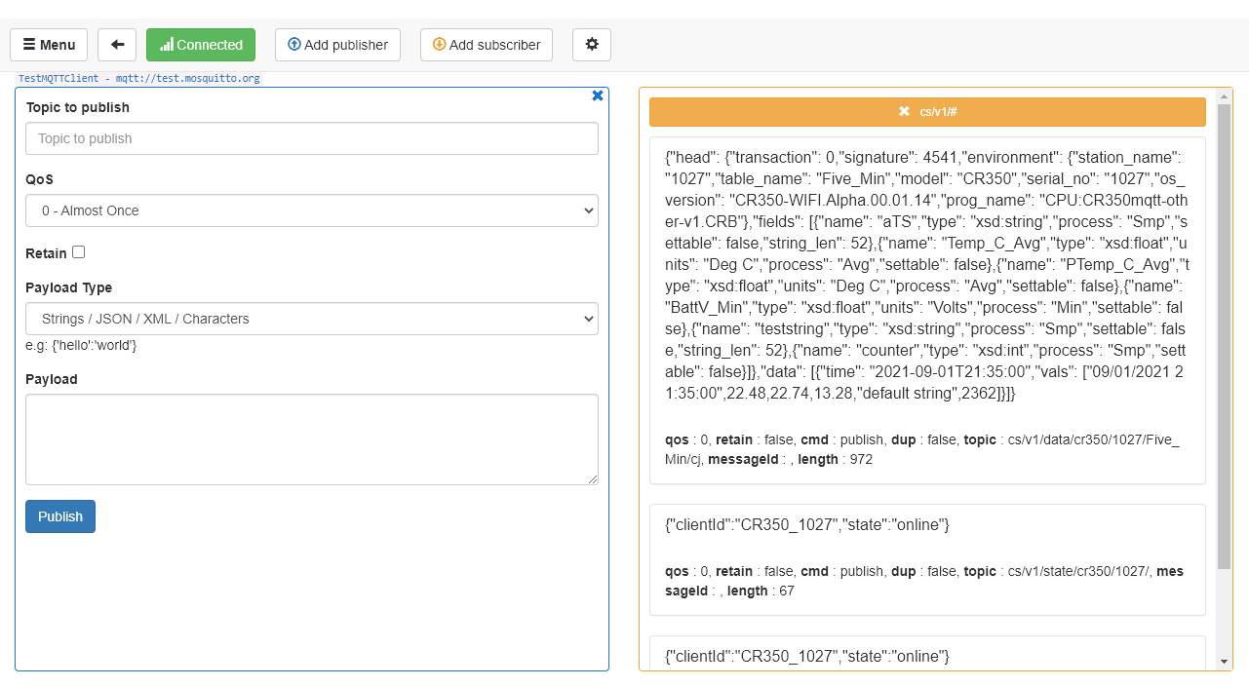Close the publisher panel with blue X
This screenshot has width=1249, height=687.
point(598,95)
